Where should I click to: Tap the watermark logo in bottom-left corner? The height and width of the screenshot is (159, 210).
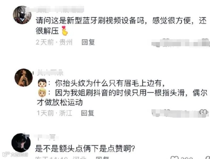pos(15,154)
